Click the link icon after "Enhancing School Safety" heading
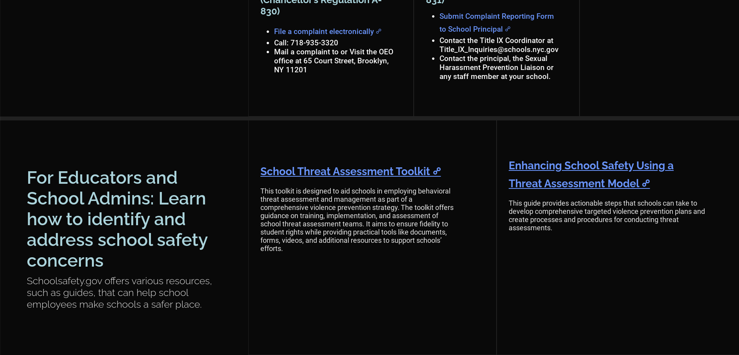The height and width of the screenshot is (355, 739). [x=646, y=183]
